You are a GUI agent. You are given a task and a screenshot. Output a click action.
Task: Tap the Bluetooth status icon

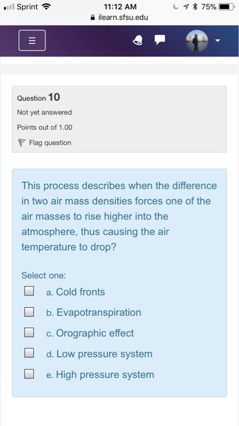click(194, 7)
